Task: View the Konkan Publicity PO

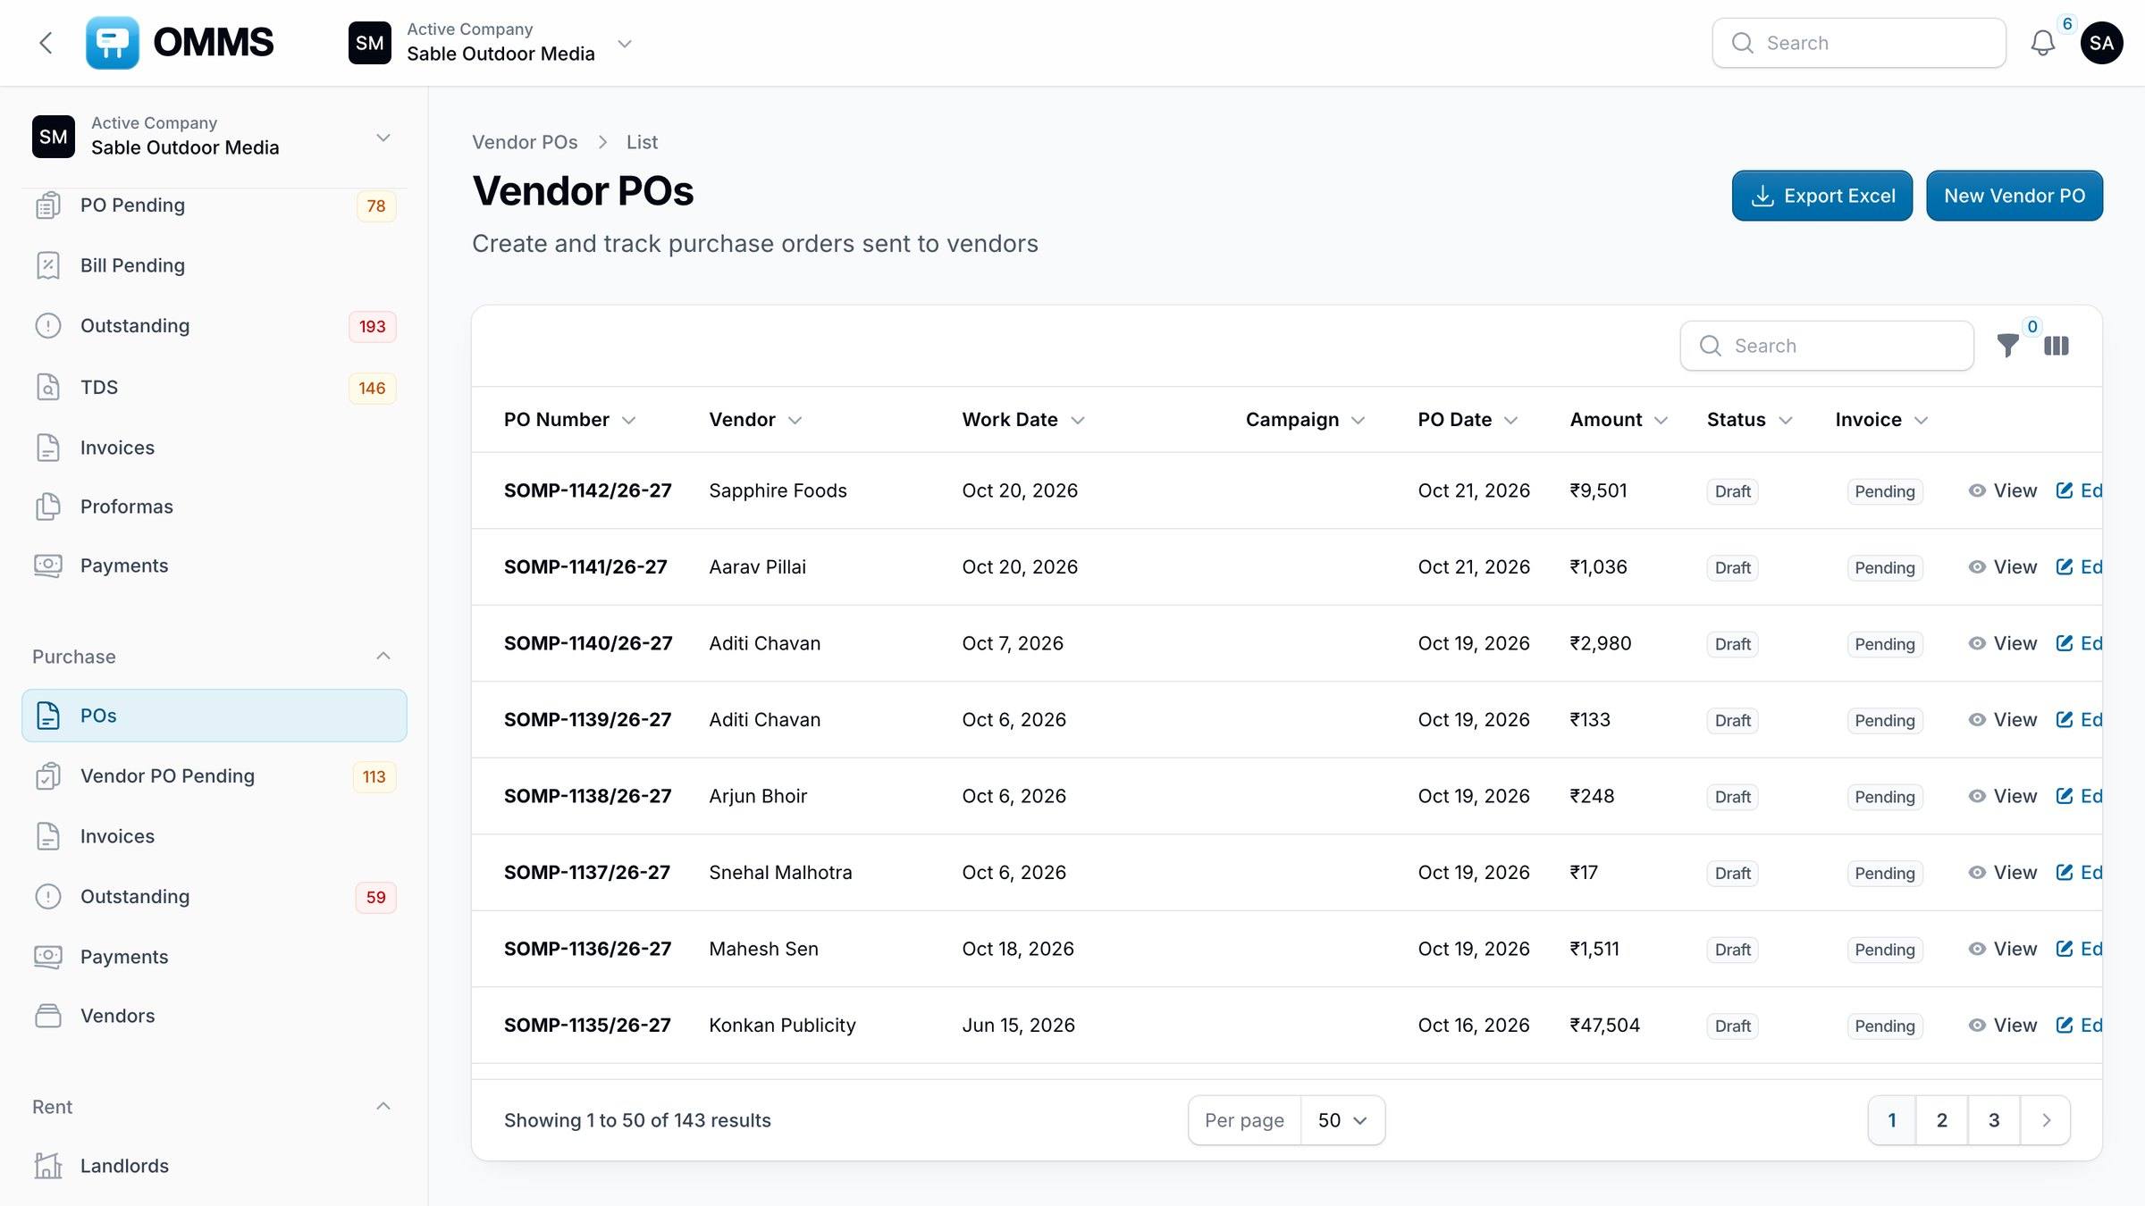Action: coord(2003,1026)
